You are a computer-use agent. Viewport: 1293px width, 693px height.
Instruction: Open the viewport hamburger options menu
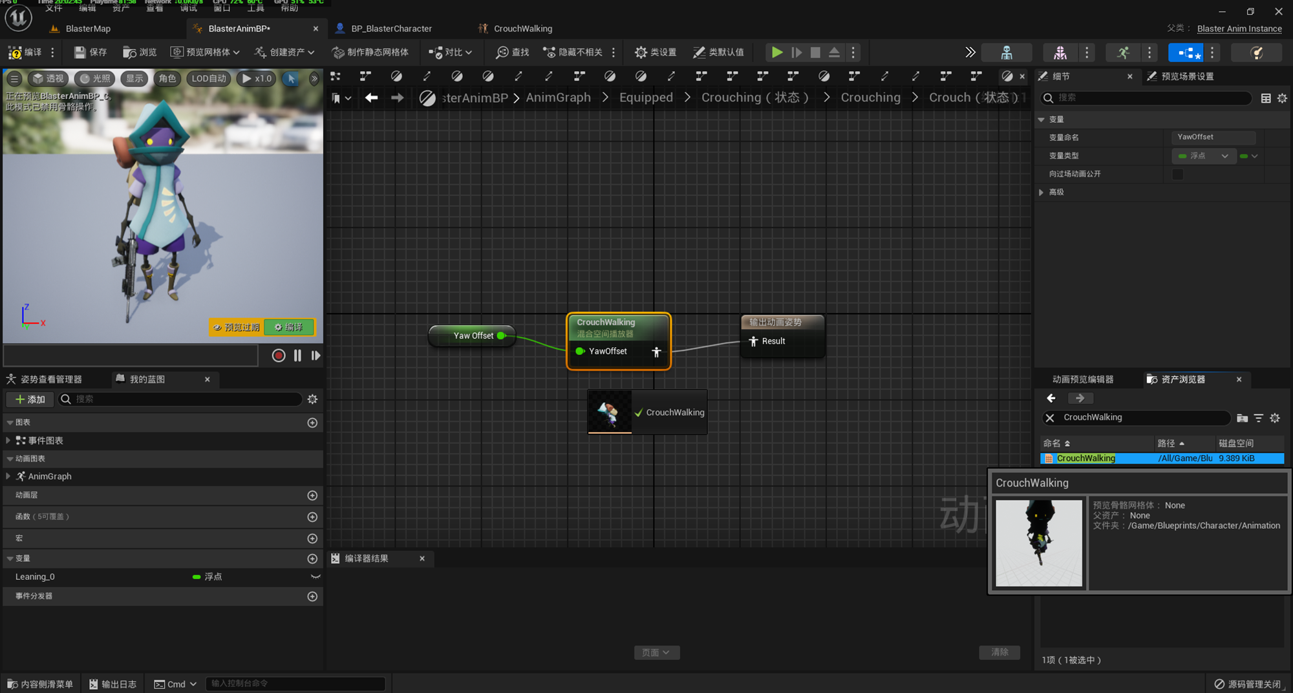coord(14,79)
